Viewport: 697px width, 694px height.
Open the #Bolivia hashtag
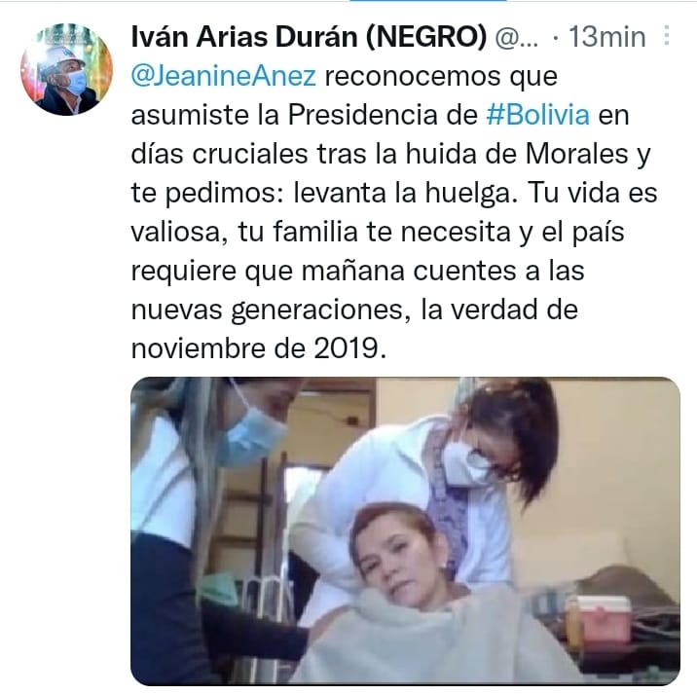[x=538, y=115]
